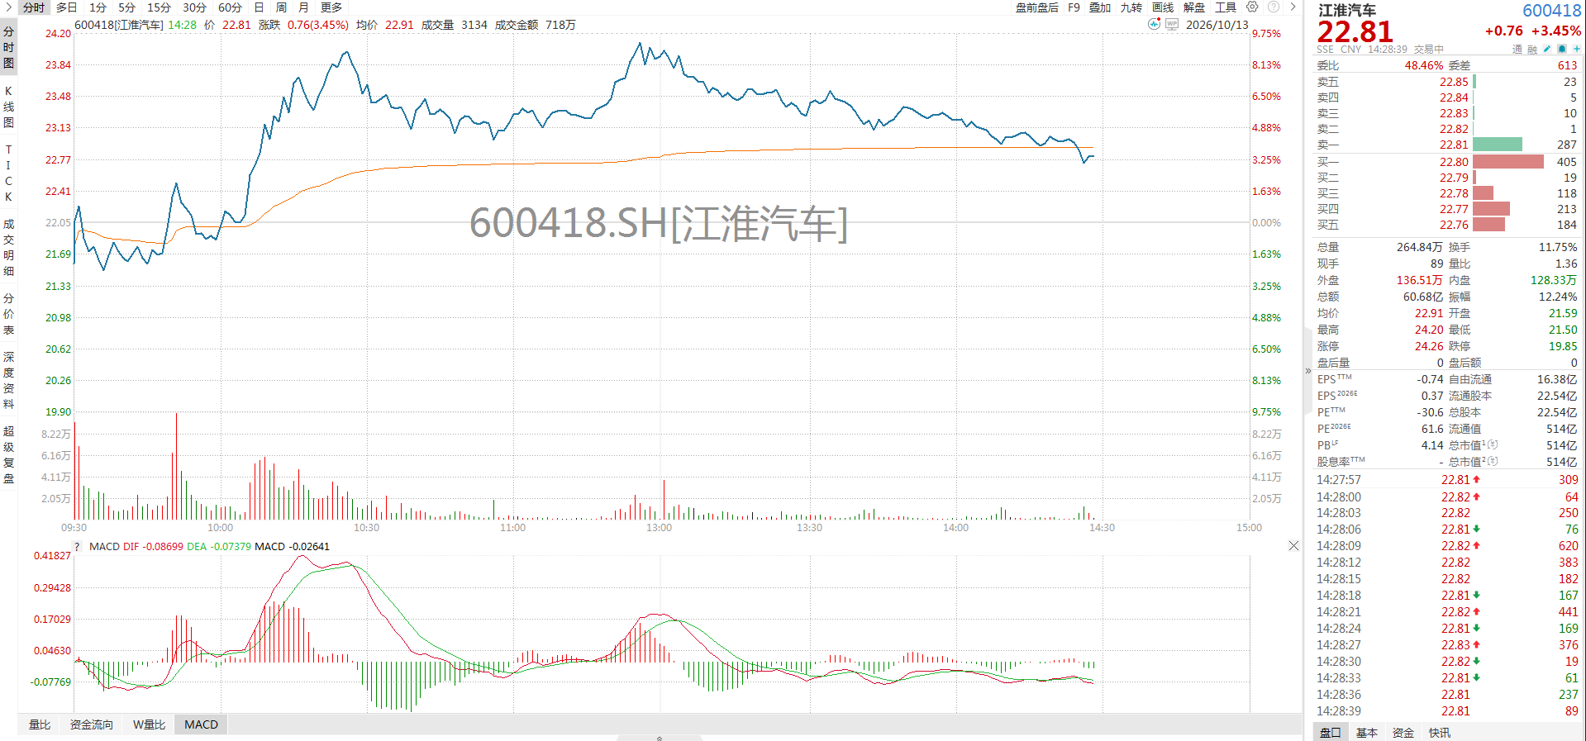The height and width of the screenshot is (741, 1586).
Task: Switch to weekly 周 K-line
Action: click(281, 7)
